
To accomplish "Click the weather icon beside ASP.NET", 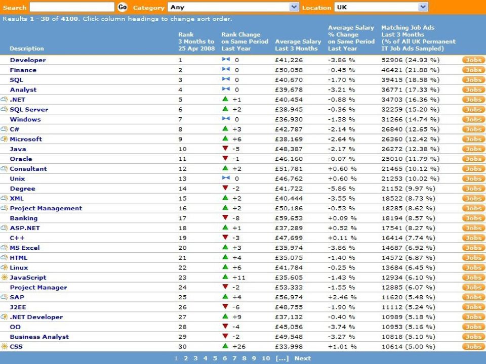I will [x=5, y=228].
